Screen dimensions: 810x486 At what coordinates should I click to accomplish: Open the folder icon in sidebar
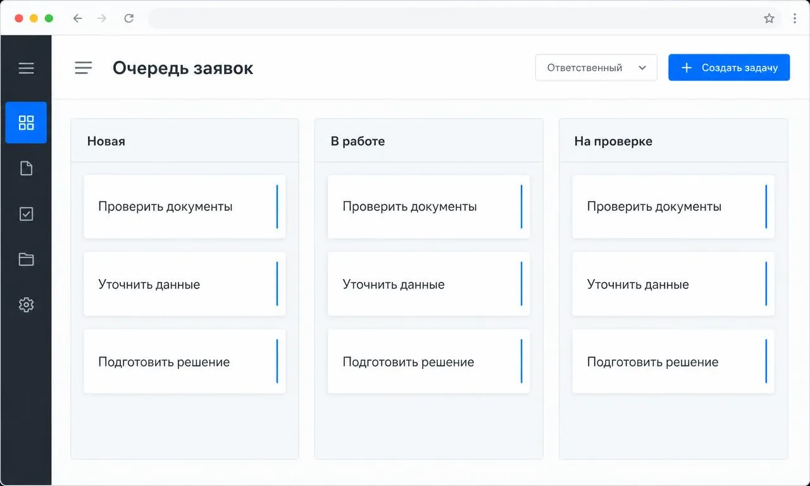(x=26, y=259)
